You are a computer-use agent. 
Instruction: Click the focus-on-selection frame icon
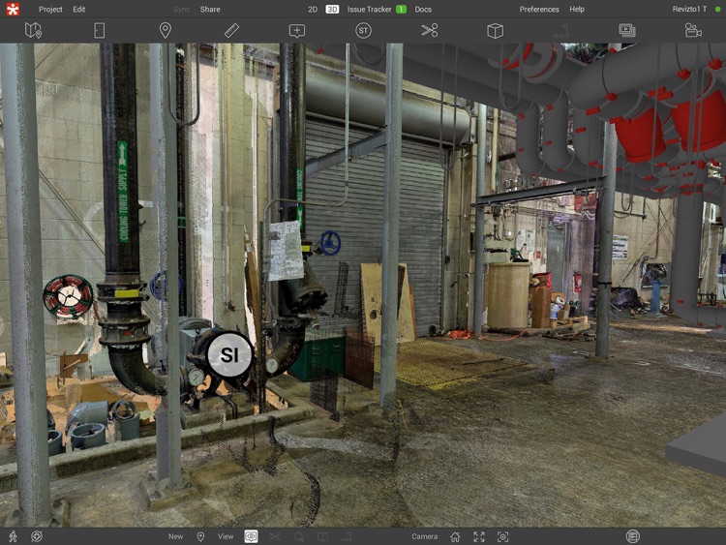[x=502, y=536]
